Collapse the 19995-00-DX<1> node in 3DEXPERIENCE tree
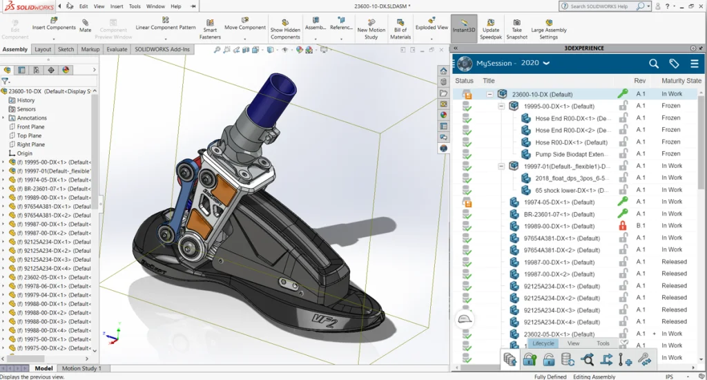The width and height of the screenshot is (707, 380). (x=501, y=106)
